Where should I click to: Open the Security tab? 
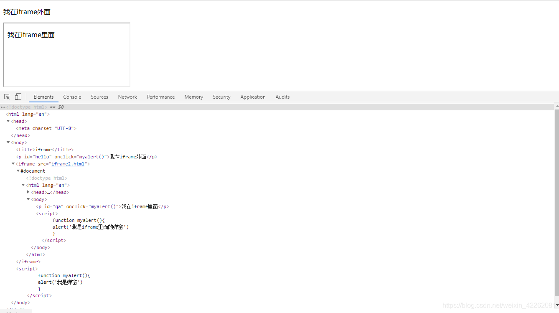pyautogui.click(x=221, y=97)
